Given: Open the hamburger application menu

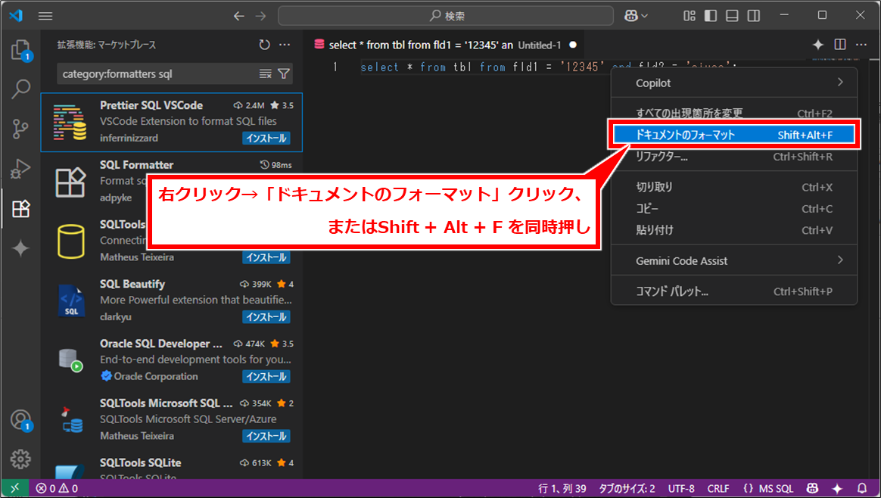Looking at the screenshot, I should click(45, 16).
